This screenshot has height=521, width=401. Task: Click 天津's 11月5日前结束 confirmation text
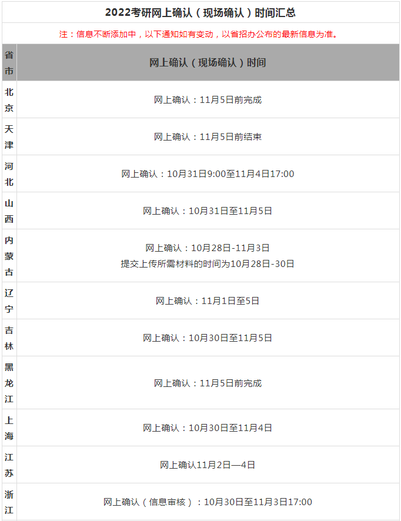click(208, 136)
